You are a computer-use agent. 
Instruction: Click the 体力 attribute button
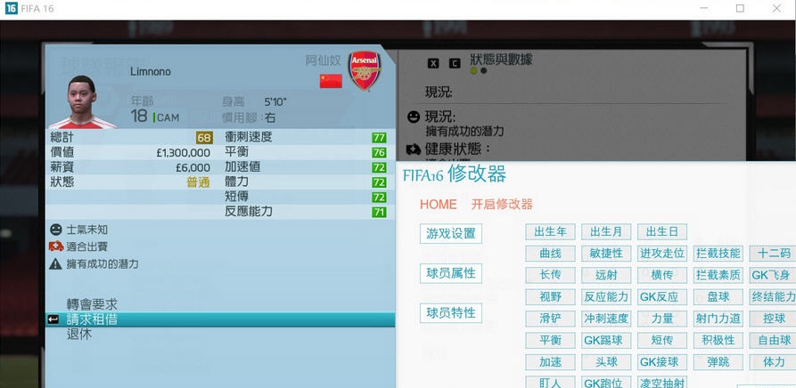pos(773,362)
